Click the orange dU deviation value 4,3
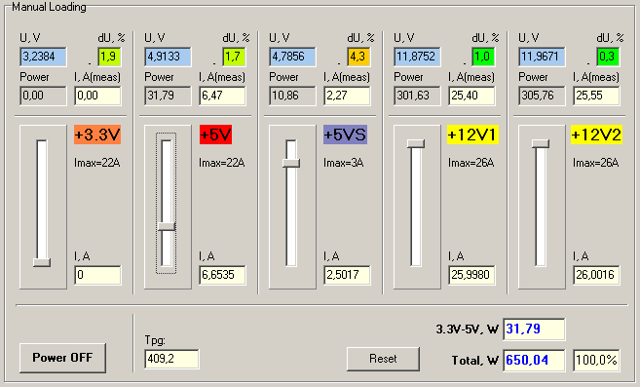 point(358,57)
